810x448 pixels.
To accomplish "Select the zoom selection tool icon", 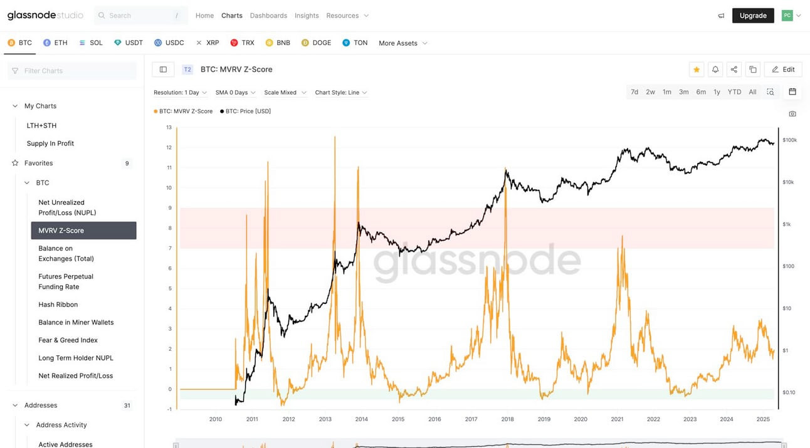I will (770, 91).
